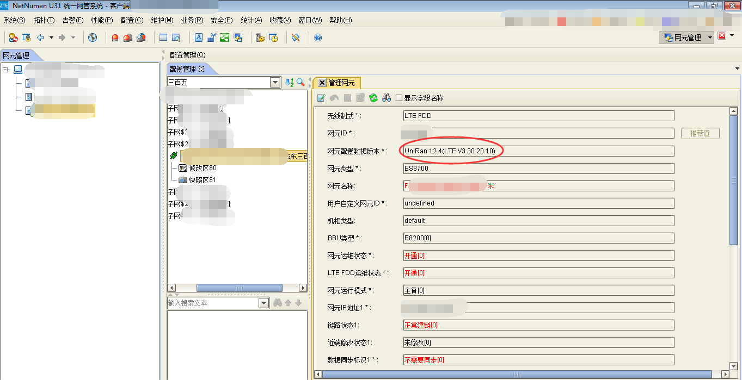Open the 告警(F) menu

[73, 21]
